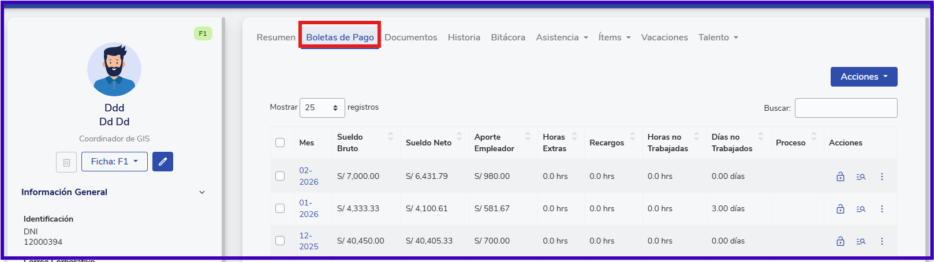Check the box for the 02-2026 payslip

280,176
